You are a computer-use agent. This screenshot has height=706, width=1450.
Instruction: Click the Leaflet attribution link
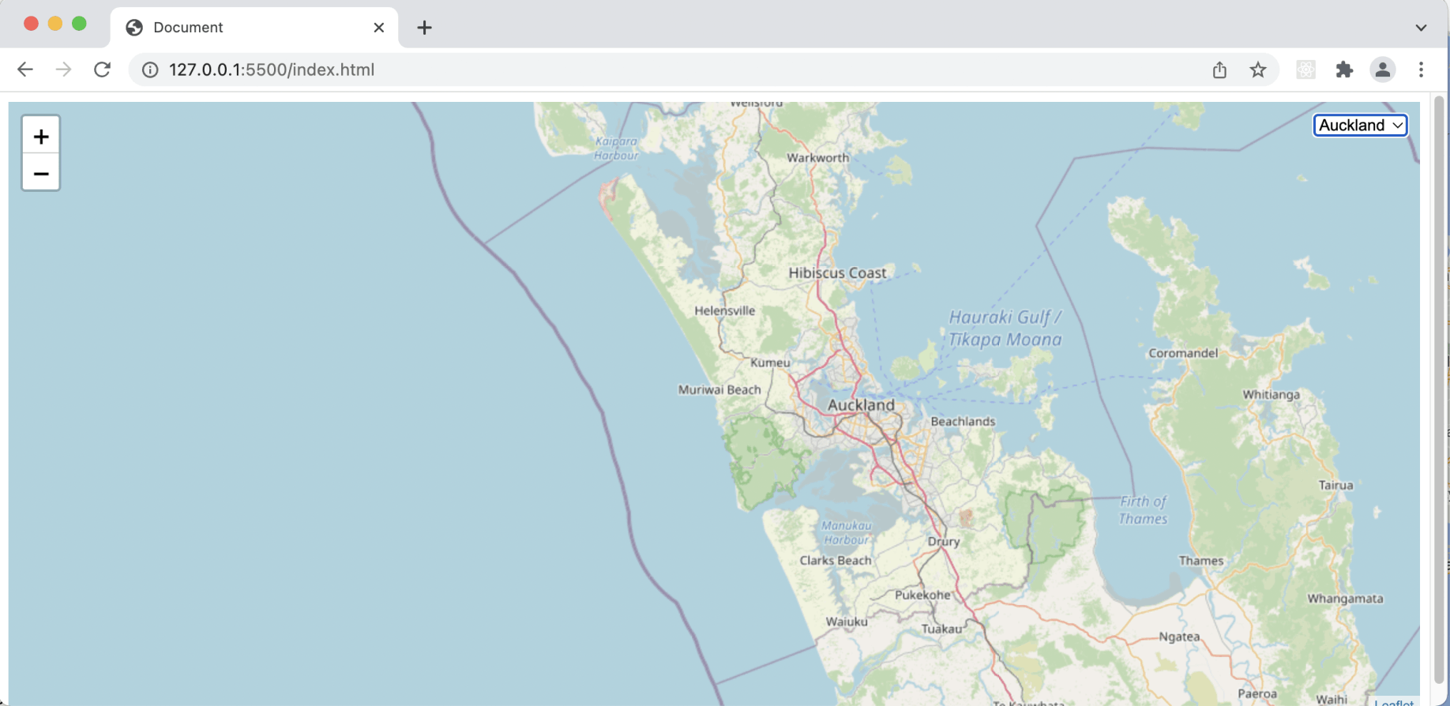(1394, 702)
